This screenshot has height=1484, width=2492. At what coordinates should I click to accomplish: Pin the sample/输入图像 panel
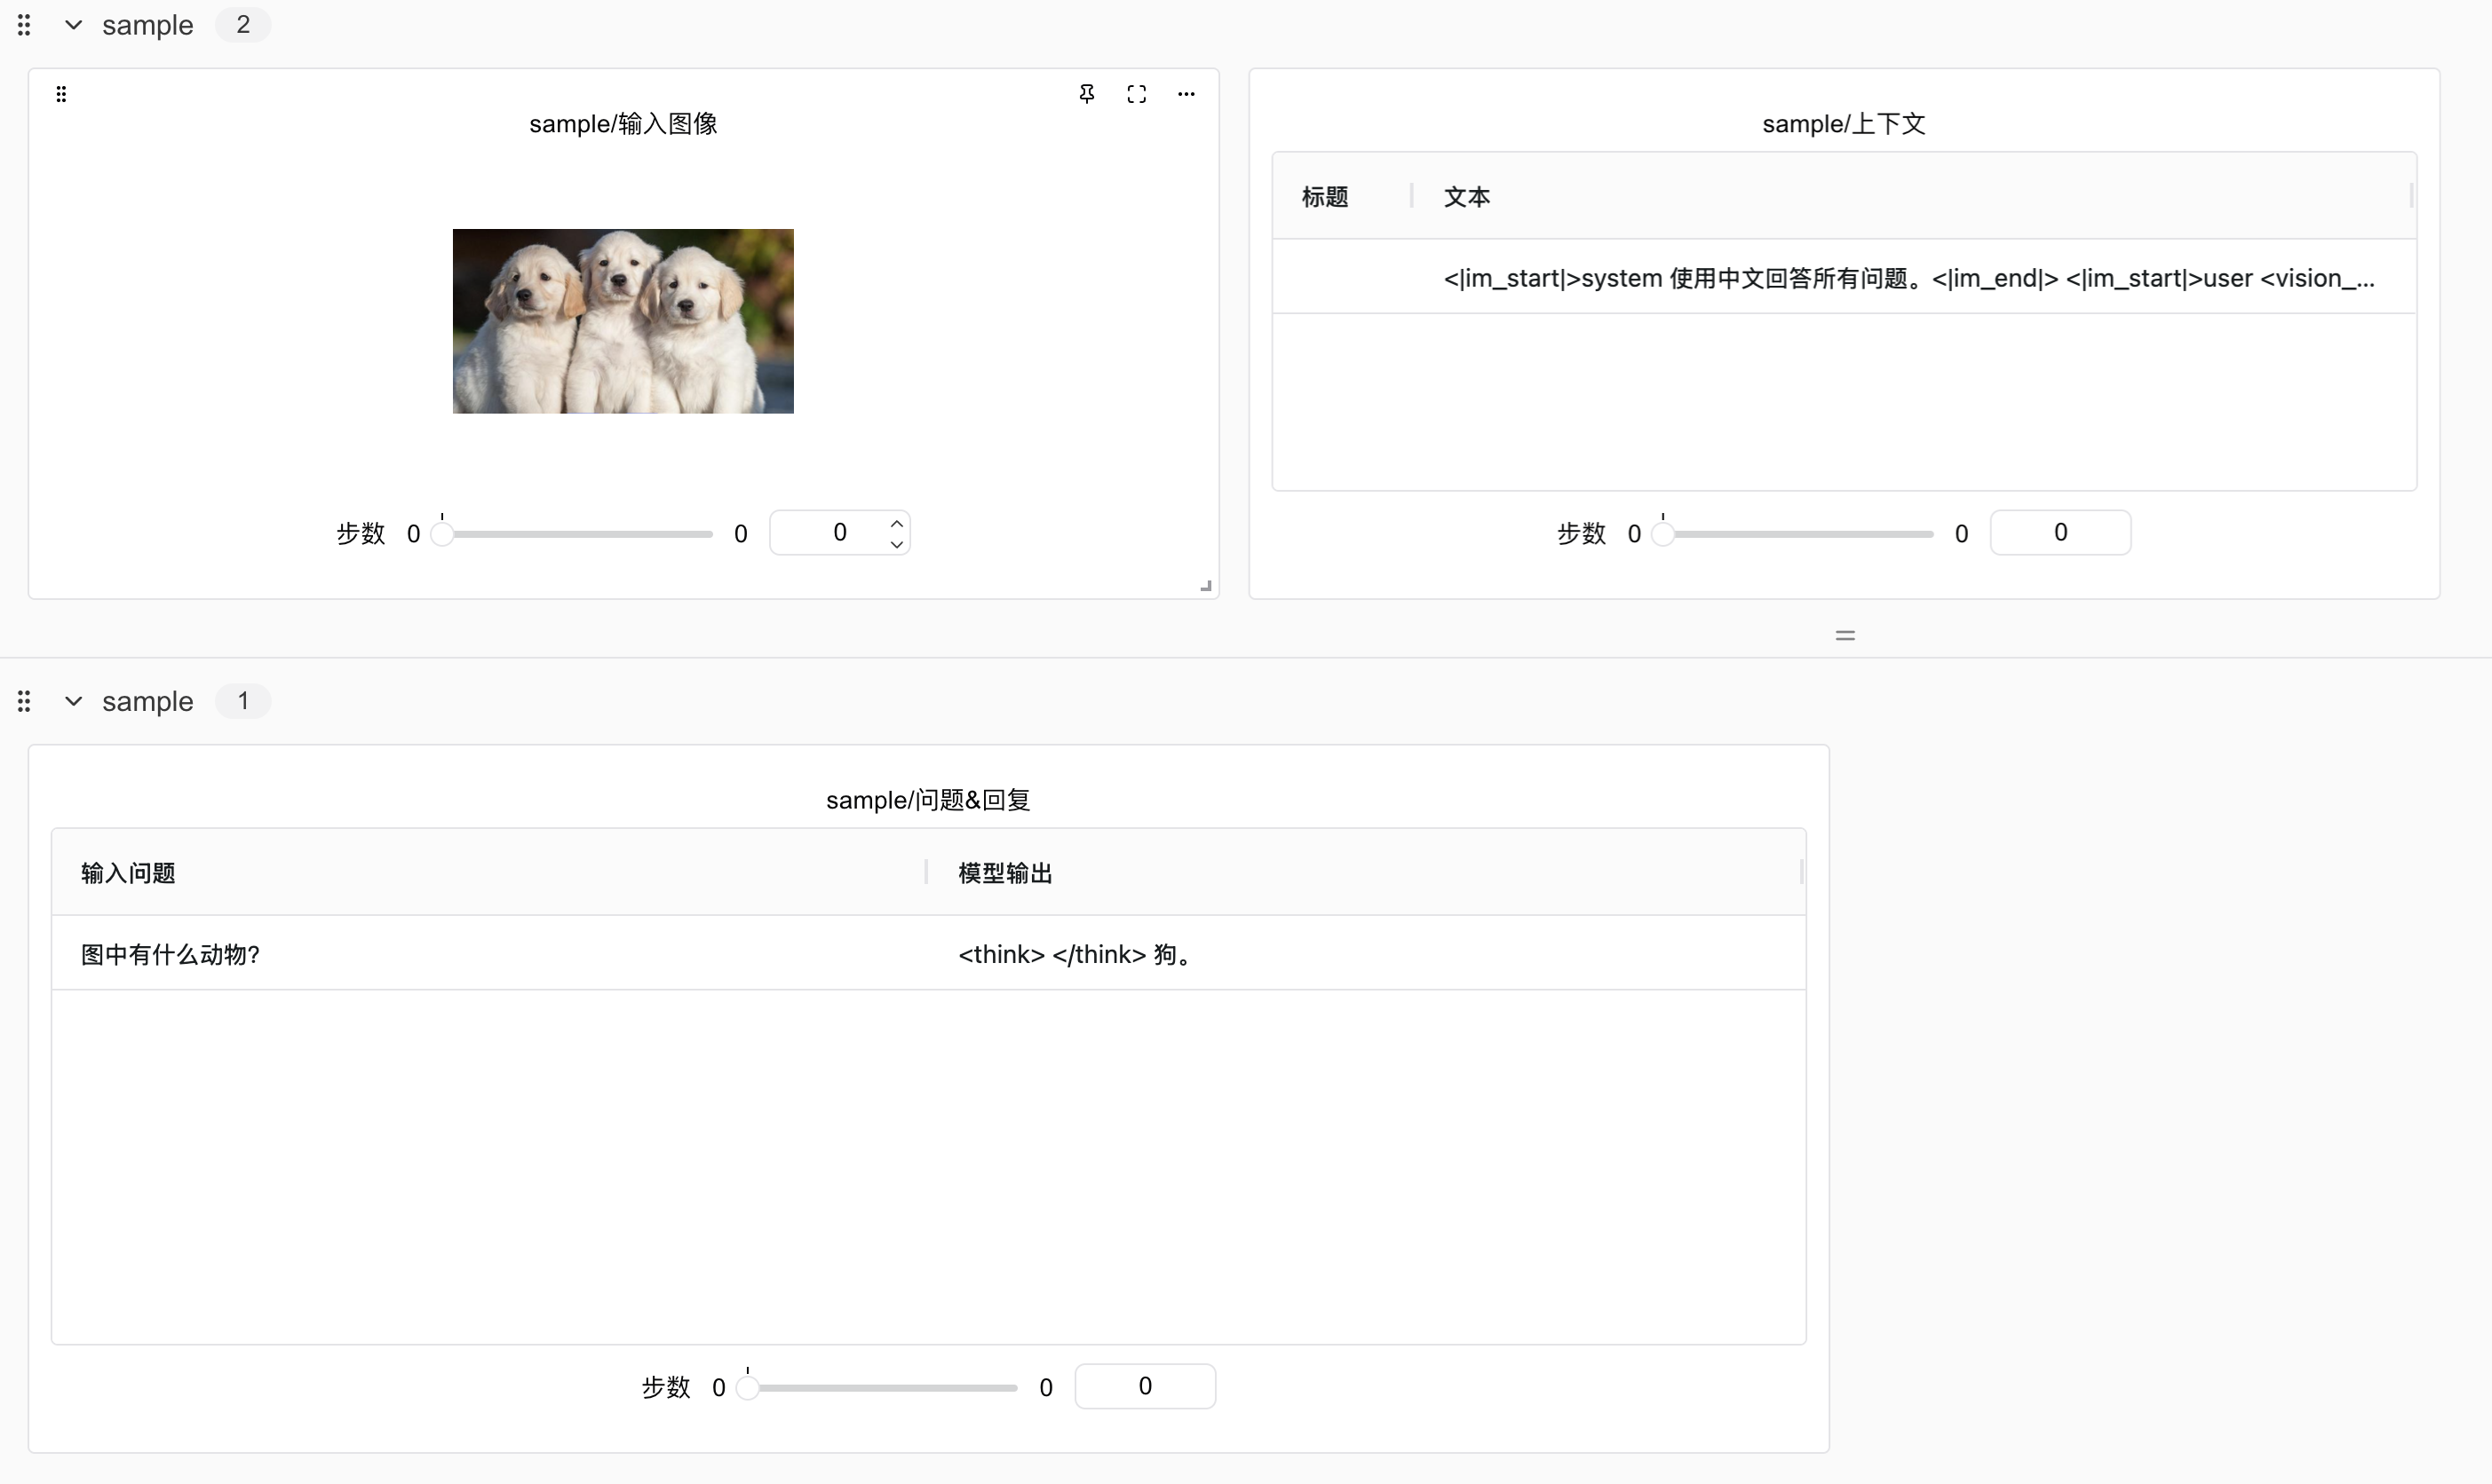point(1087,93)
